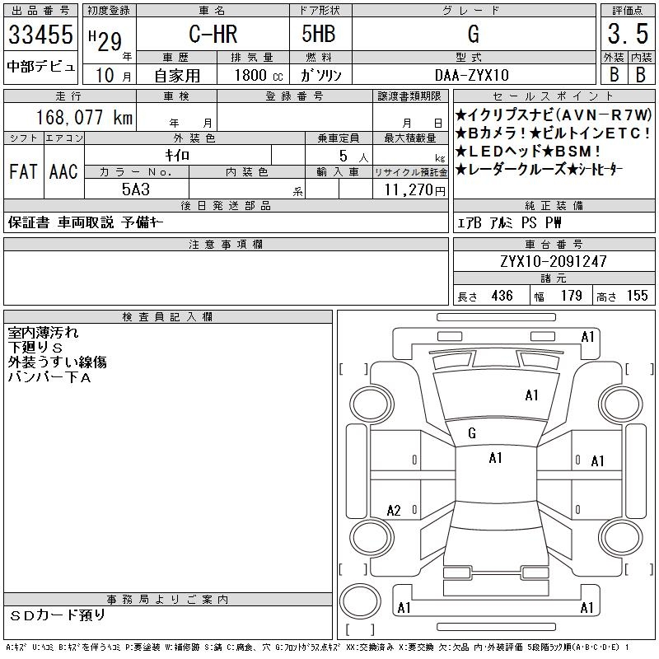Click model code DAA-ZYX10
This screenshot has height=659, width=659.
click(x=472, y=75)
